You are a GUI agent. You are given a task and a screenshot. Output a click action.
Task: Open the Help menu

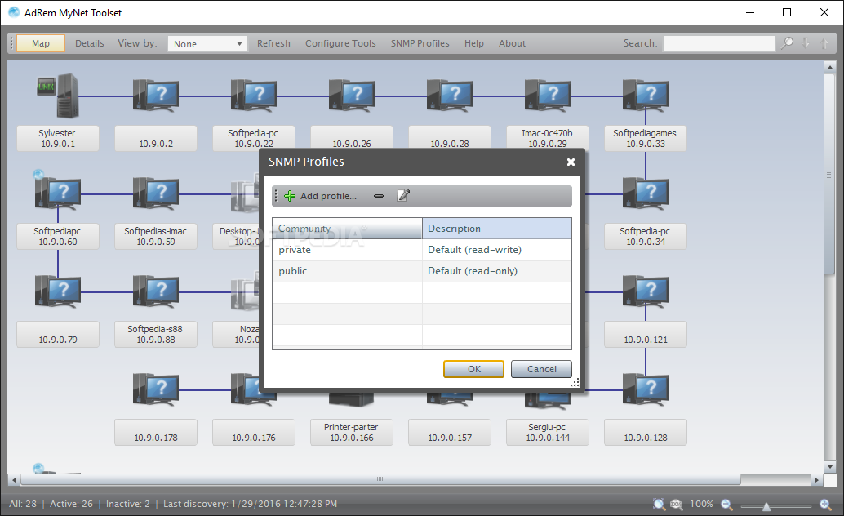(474, 43)
